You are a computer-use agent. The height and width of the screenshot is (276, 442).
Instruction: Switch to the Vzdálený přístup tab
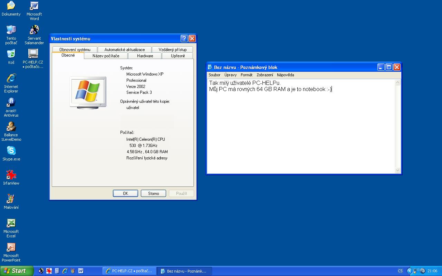[x=173, y=49]
